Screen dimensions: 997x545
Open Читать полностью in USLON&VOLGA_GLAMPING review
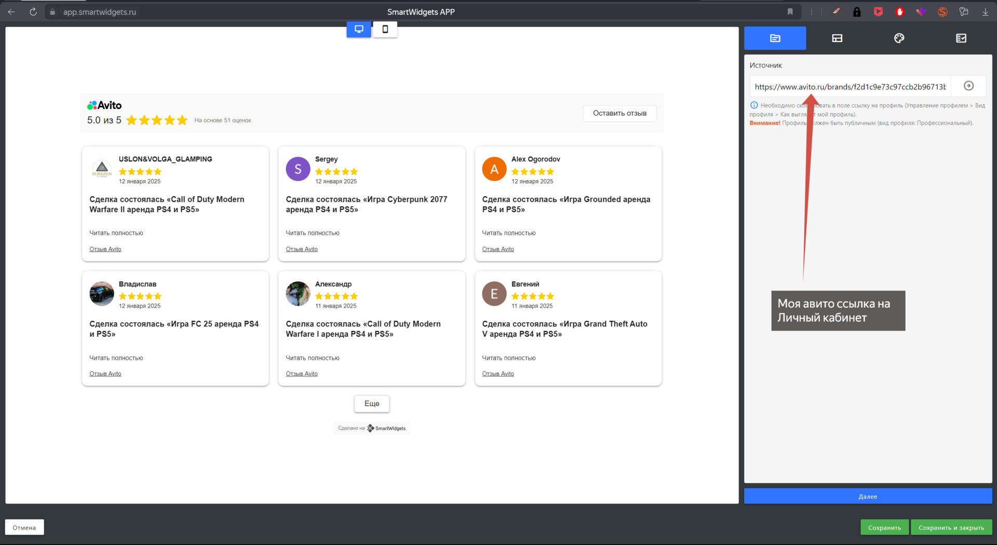point(116,233)
